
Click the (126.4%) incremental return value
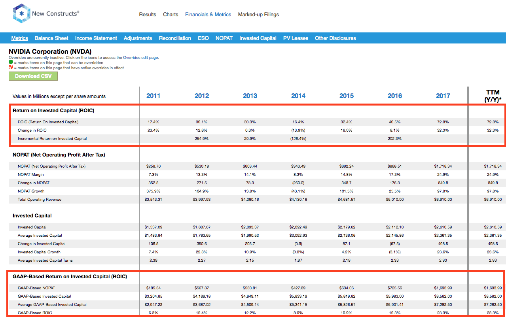[298, 139]
